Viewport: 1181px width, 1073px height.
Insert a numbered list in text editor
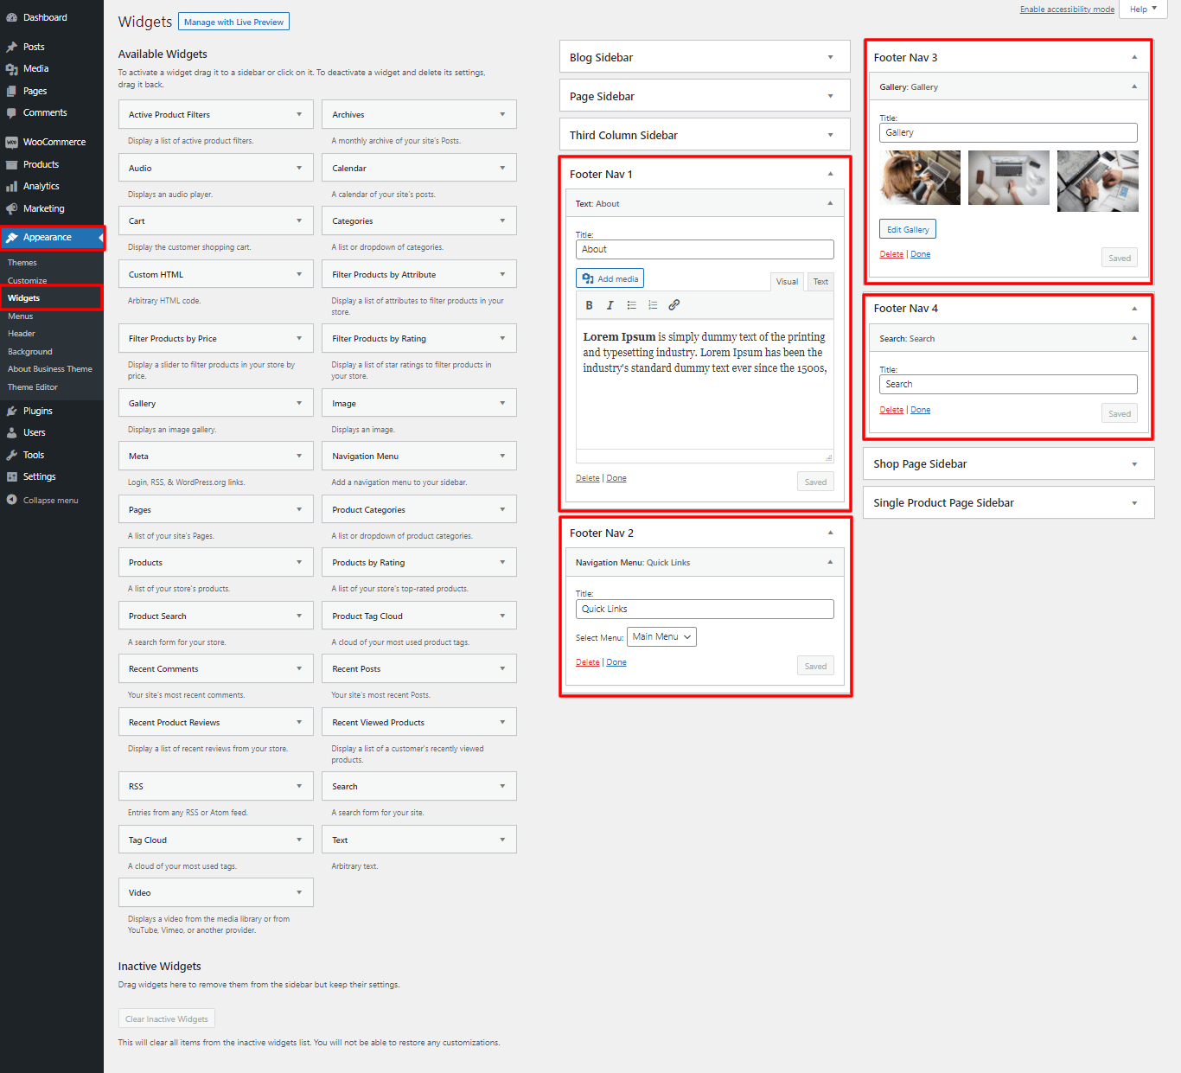tap(653, 305)
